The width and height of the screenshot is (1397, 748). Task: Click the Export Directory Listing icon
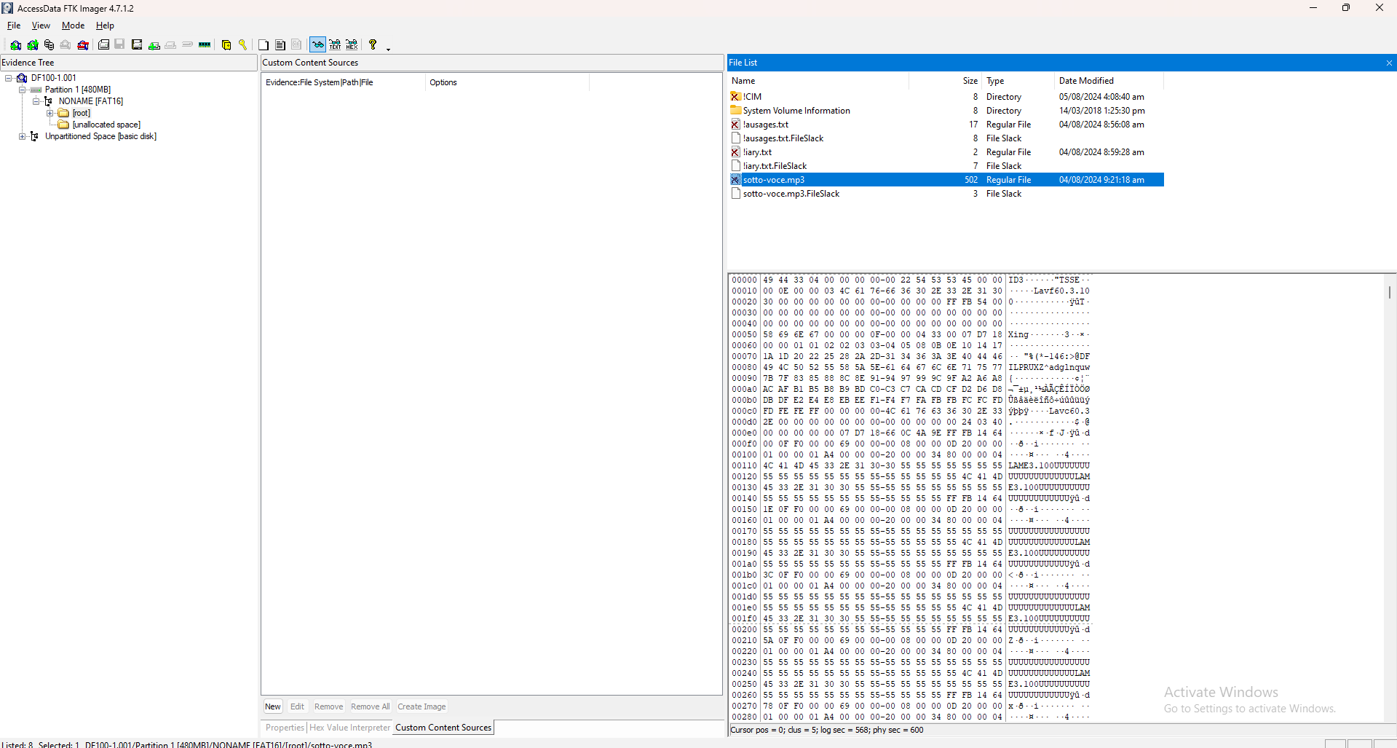(296, 45)
